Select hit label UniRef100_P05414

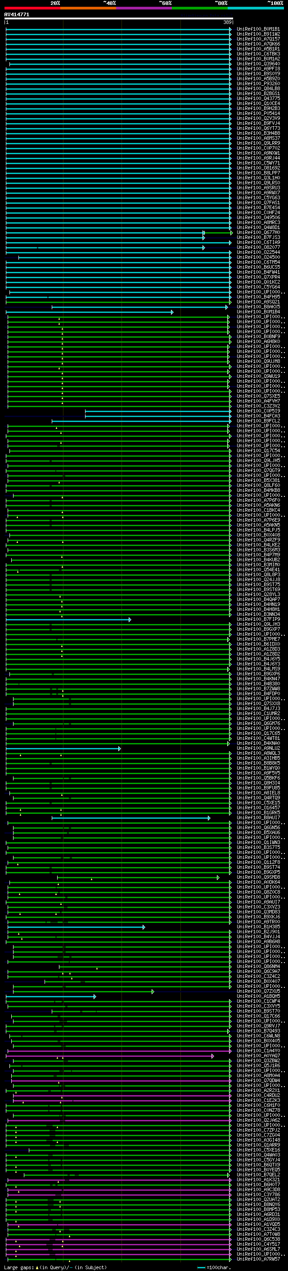tap(258, 114)
